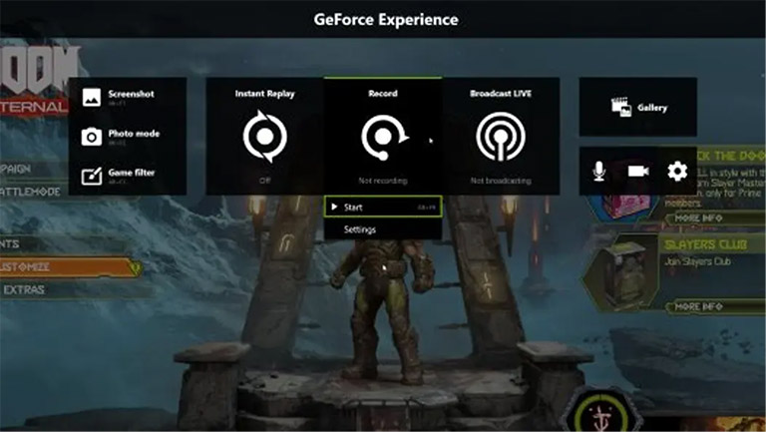Click the Not recording status text
The height and width of the screenshot is (432, 766).
click(x=383, y=181)
